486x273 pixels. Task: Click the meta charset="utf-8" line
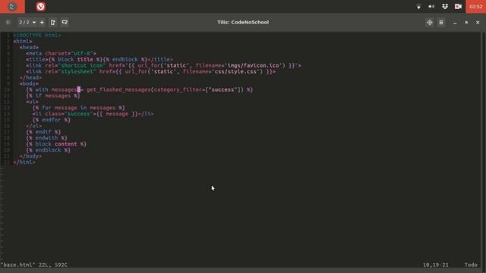point(61,54)
